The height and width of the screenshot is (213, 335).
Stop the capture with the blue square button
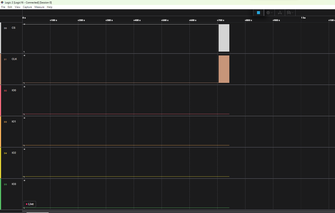coord(258,13)
